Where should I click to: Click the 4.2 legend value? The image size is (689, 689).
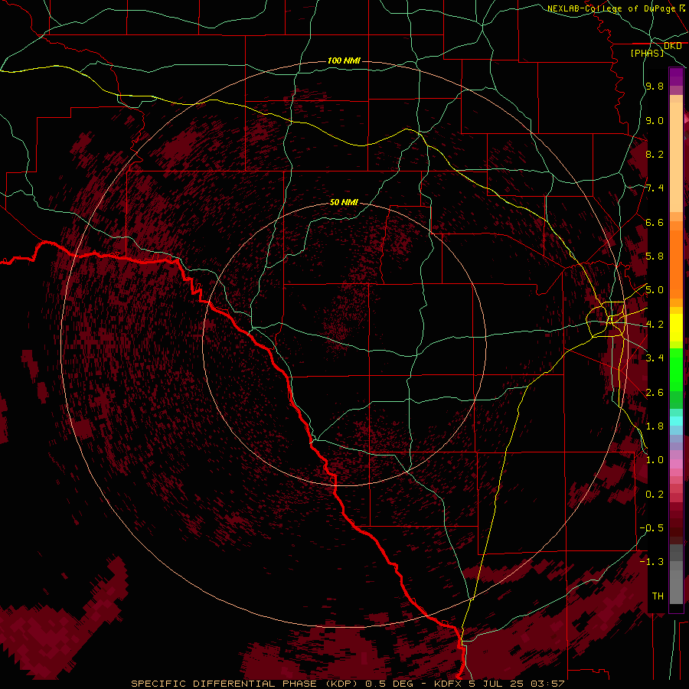click(655, 325)
